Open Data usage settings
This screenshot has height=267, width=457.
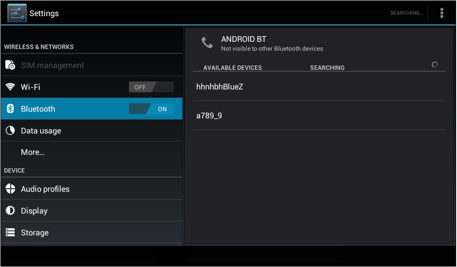pos(92,130)
